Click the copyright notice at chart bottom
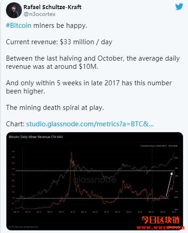Image resolution: width=188 pixels, height=233 pixels. (x=23, y=227)
